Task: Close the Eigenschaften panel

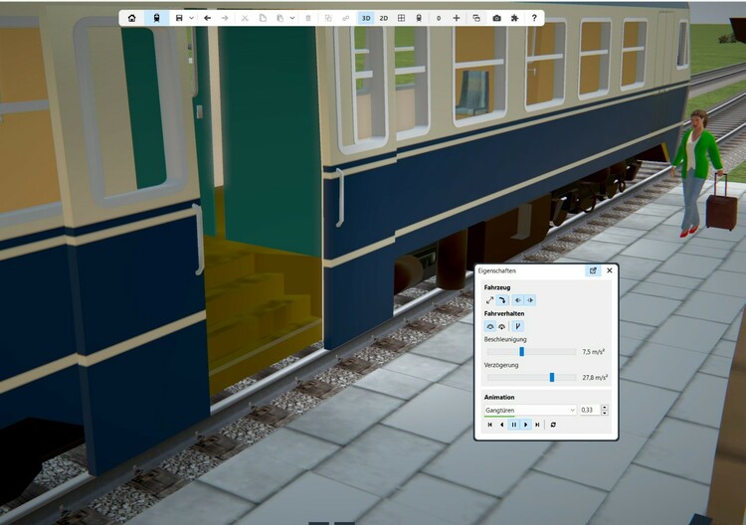Action: pyautogui.click(x=610, y=270)
